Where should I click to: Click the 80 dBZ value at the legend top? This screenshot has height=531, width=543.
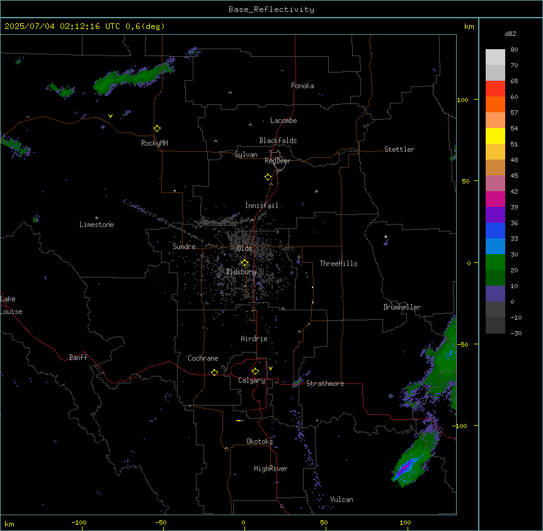pyautogui.click(x=514, y=50)
